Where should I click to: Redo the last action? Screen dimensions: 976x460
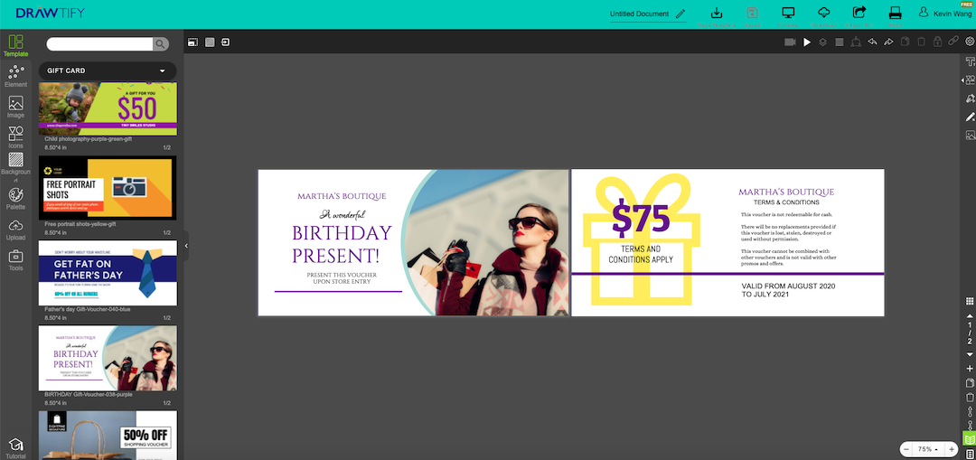tap(888, 42)
